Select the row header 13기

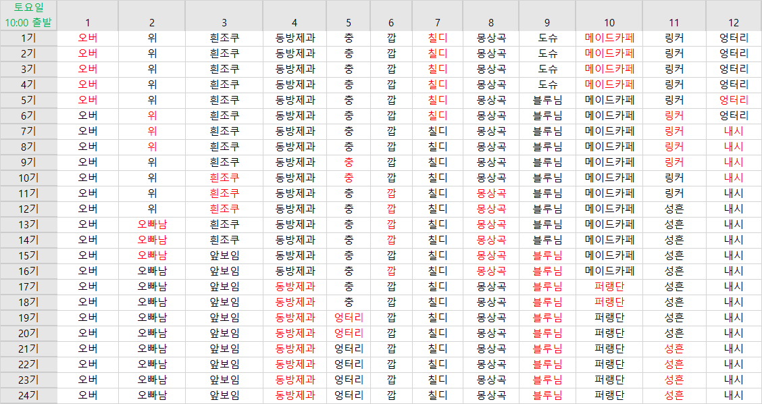[28, 224]
